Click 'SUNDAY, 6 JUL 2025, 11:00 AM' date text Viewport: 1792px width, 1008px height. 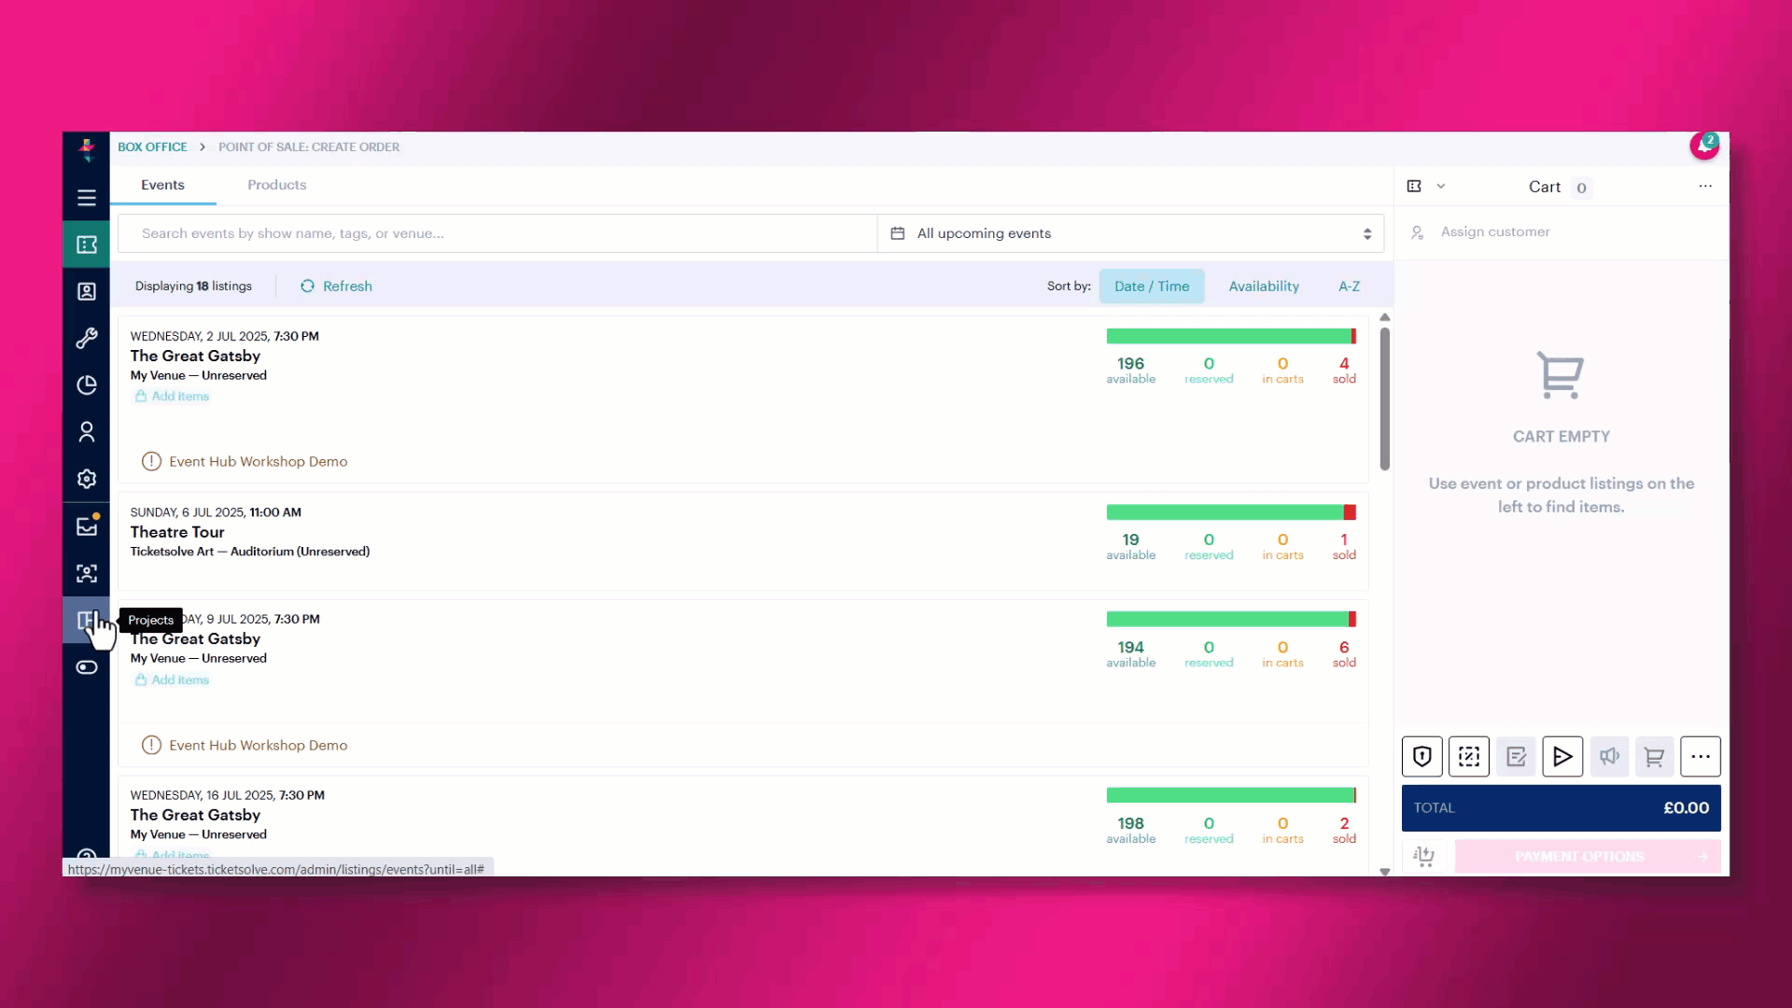pos(216,512)
